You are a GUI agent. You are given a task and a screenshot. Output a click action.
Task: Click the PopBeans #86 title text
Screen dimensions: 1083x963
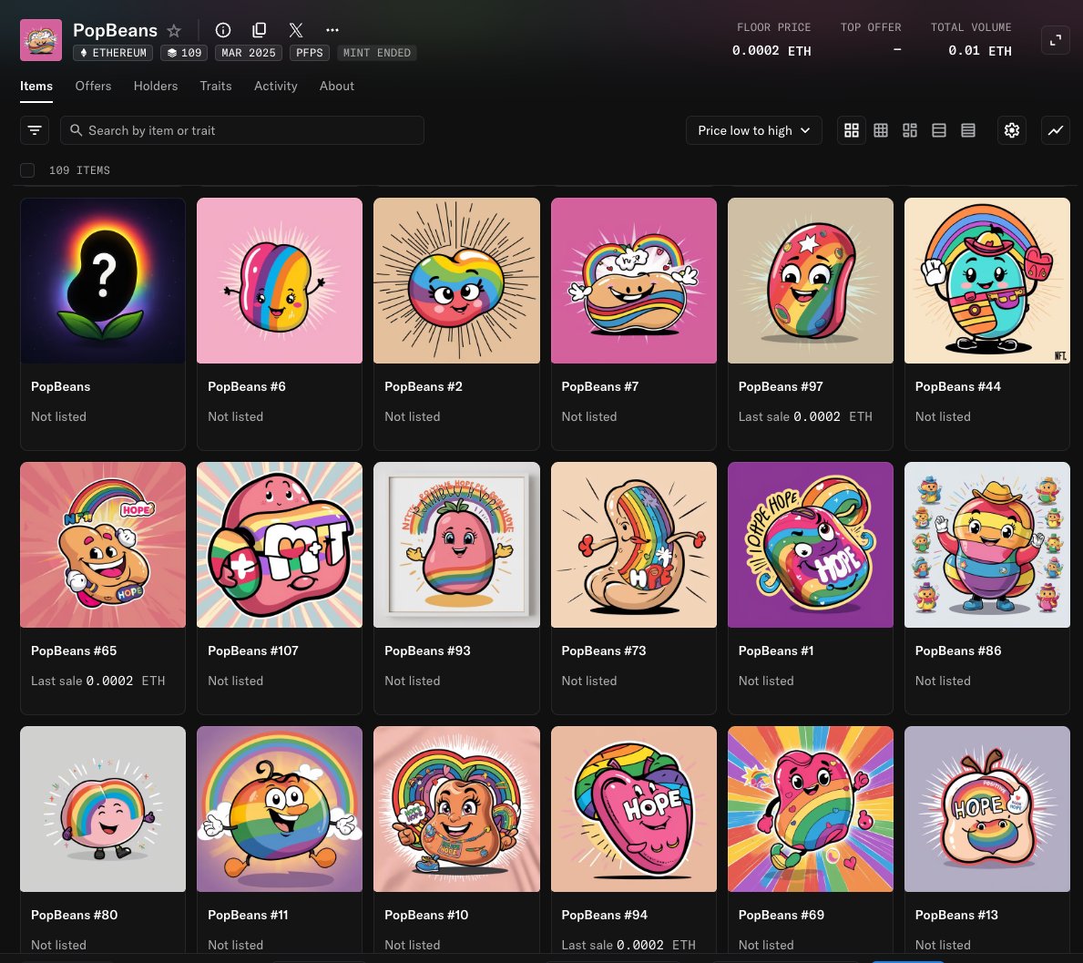point(958,651)
